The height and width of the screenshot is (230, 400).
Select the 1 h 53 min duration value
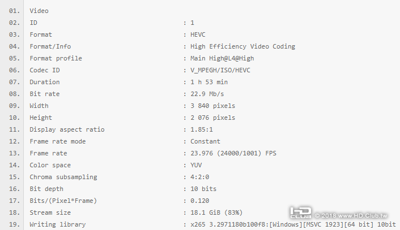210,82
